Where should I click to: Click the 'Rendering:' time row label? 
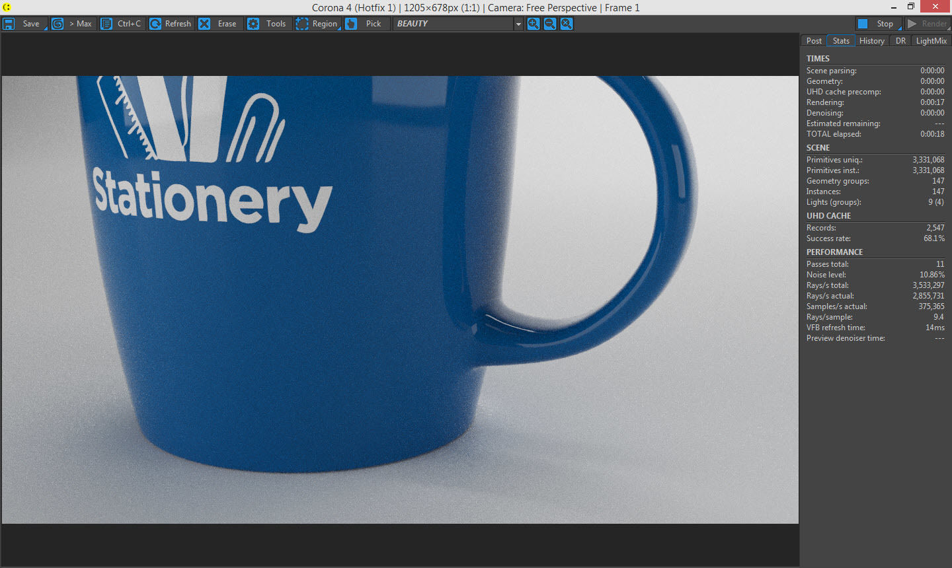825,102
